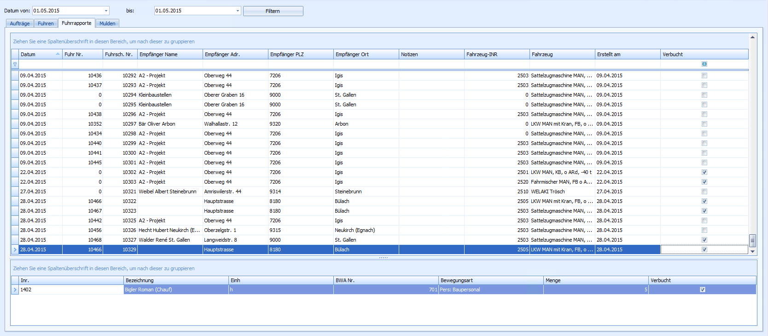The width and height of the screenshot is (768, 336).
Task: Sort by Empfänger Ort column header
Action: pos(366,54)
